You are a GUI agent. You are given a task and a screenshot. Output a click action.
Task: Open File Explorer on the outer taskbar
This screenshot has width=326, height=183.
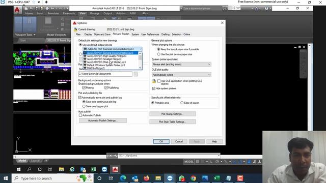coord(158,178)
